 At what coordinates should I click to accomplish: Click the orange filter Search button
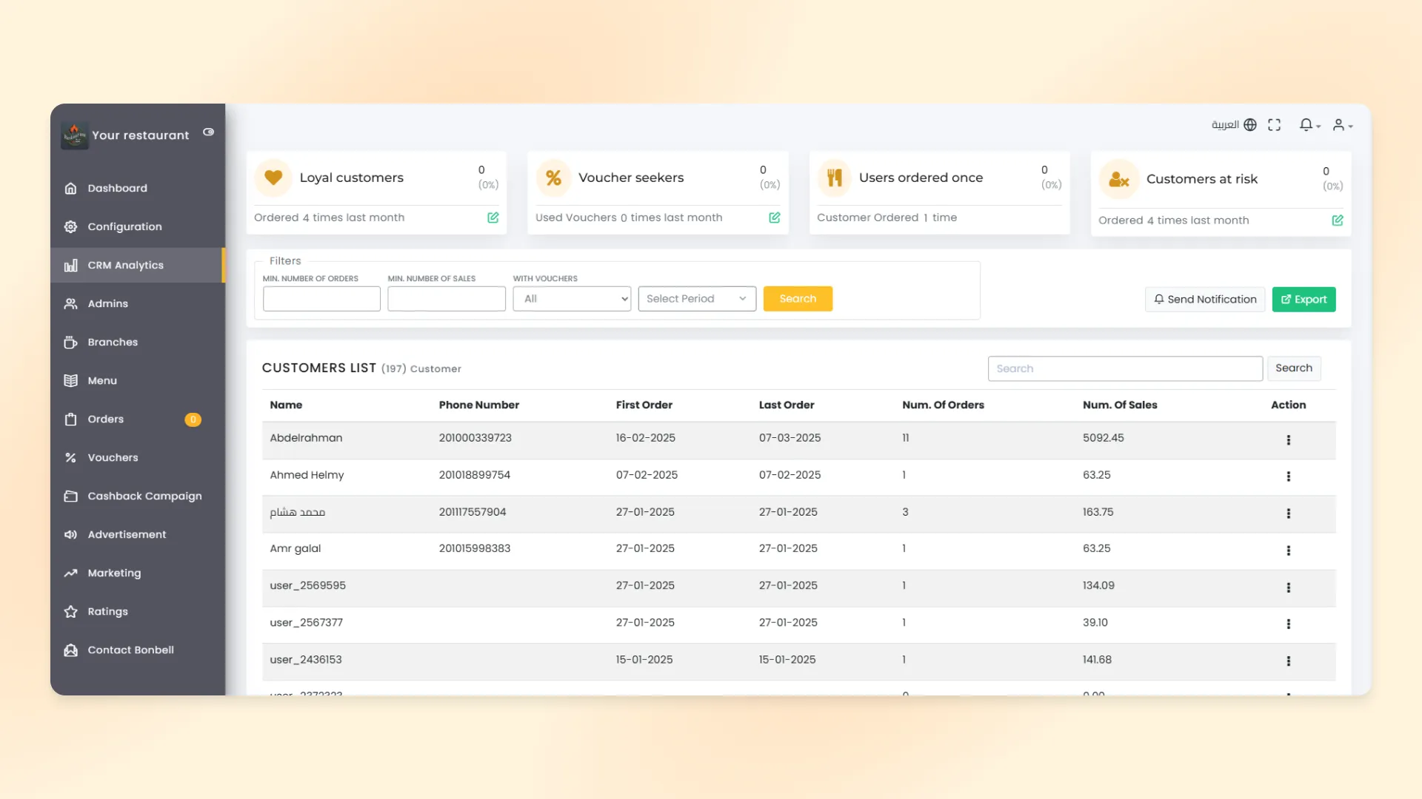798,299
